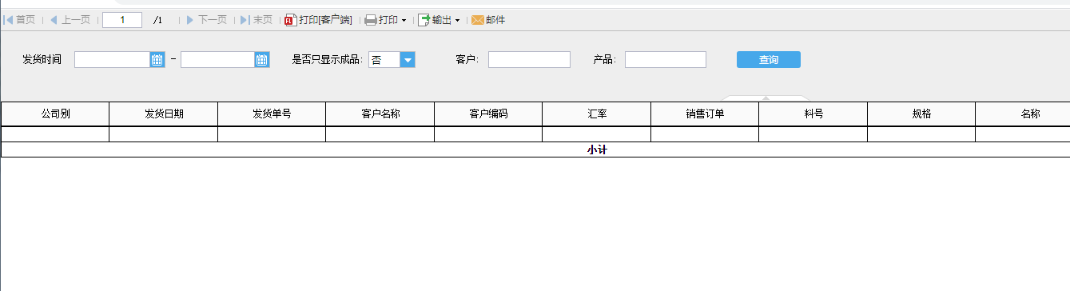The image size is (1070, 291).
Task: Click the 小计 subtotal row
Action: click(535, 149)
